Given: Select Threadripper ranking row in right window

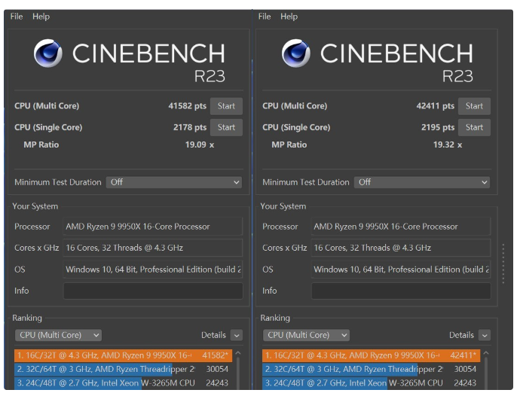Looking at the screenshot, I should pyautogui.click(x=372, y=369).
